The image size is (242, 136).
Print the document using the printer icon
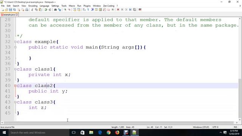point(27,9)
